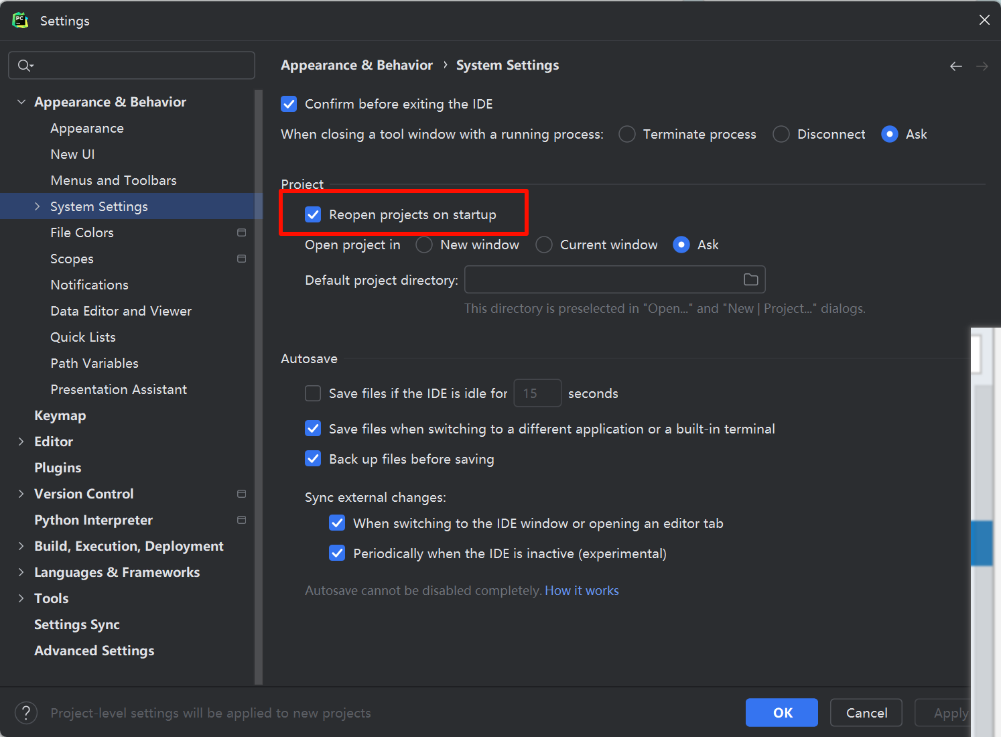Open the How it works link

(x=582, y=590)
